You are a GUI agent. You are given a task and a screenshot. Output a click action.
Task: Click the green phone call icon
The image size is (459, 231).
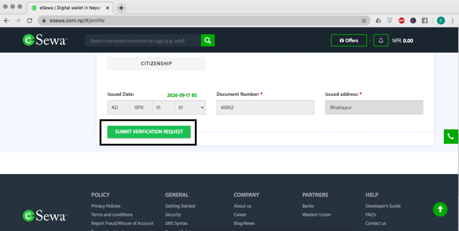click(451, 137)
